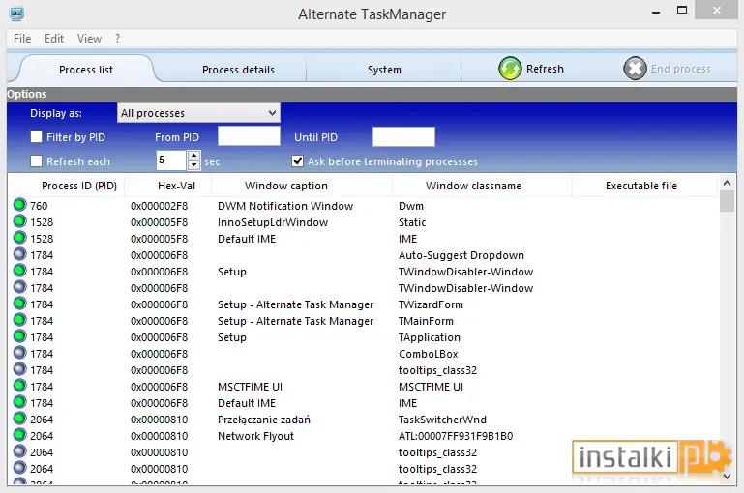Click grey status icon of ComboLBox row

20,353
